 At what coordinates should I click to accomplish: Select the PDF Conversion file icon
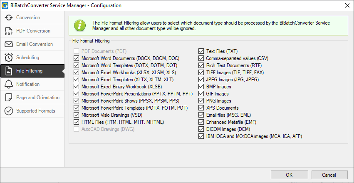(x=9, y=31)
